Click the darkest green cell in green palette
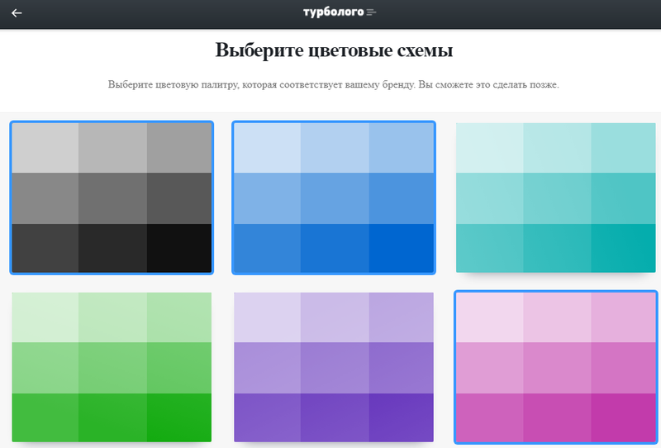The width and height of the screenshot is (661, 448). (178, 417)
